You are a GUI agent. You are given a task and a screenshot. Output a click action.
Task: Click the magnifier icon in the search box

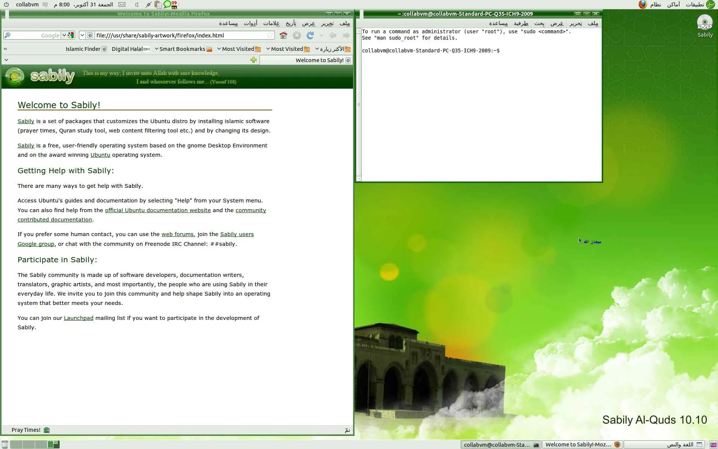coord(7,35)
